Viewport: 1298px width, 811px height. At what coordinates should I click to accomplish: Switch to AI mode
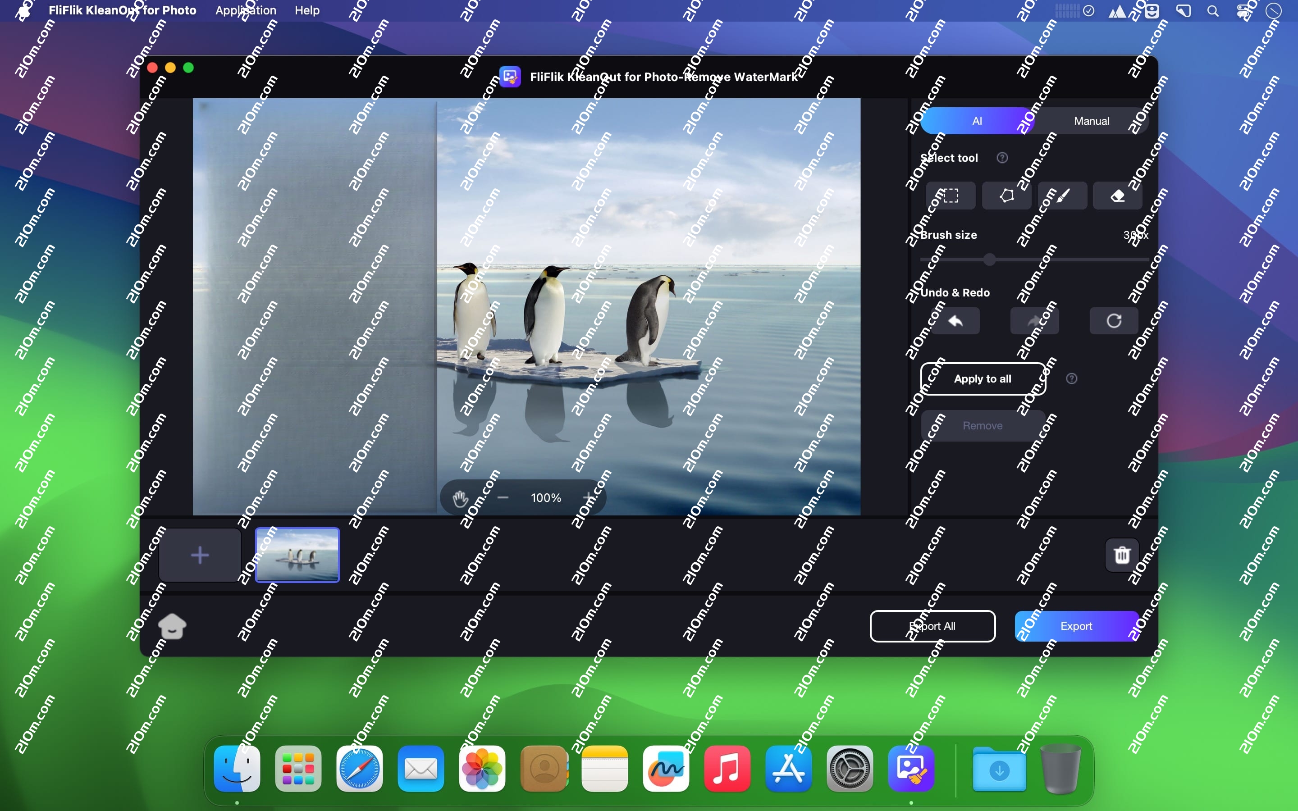[x=977, y=121]
